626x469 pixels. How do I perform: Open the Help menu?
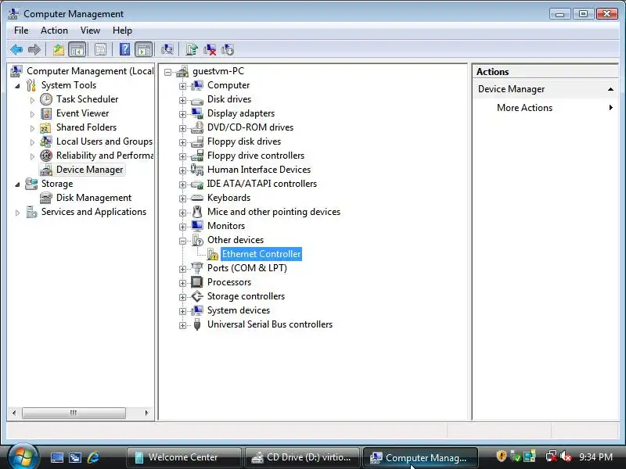tap(122, 30)
